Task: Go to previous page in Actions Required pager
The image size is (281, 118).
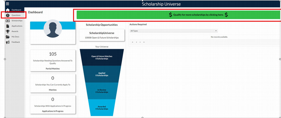Action: coord(136,42)
